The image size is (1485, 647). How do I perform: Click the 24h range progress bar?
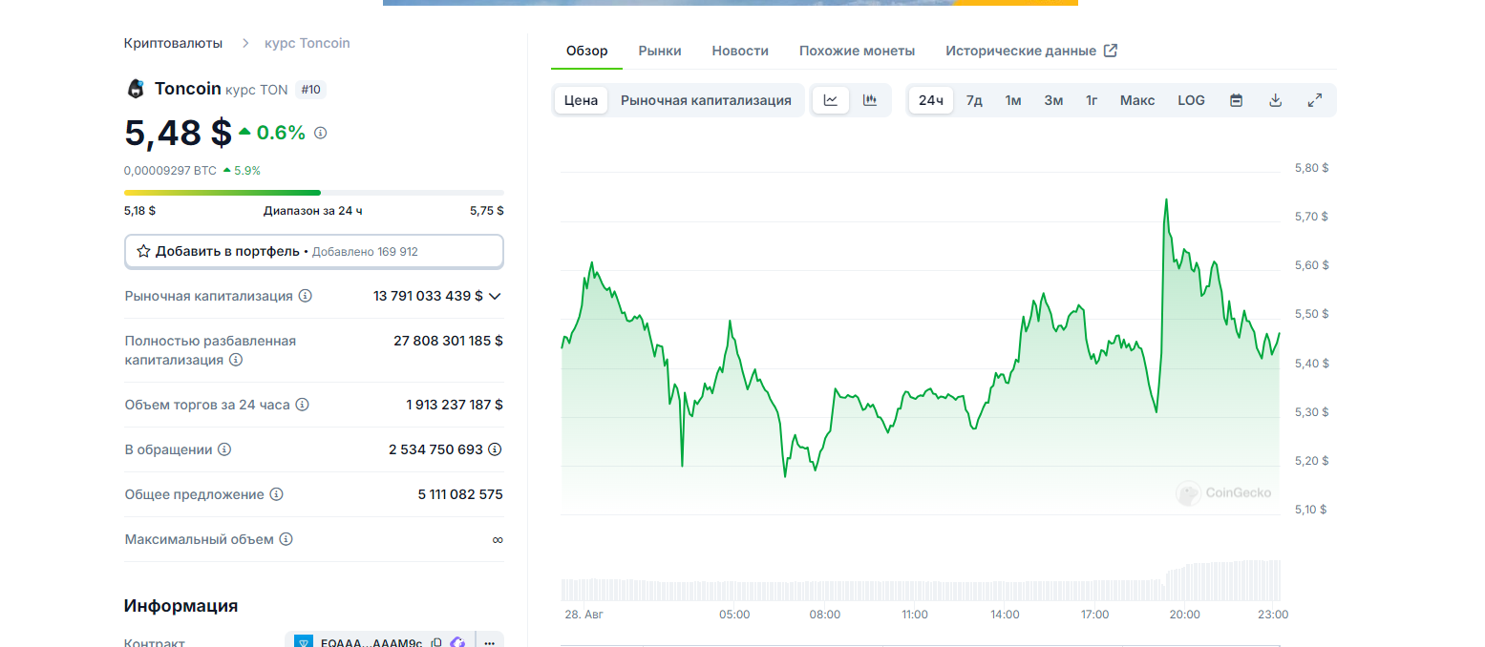[313, 193]
